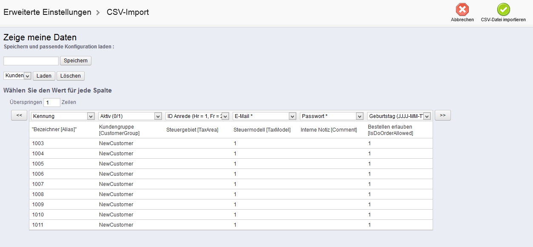Viewport: 533px width, 247px height.
Task: Click the alias cell 1011
Action: (x=38, y=225)
